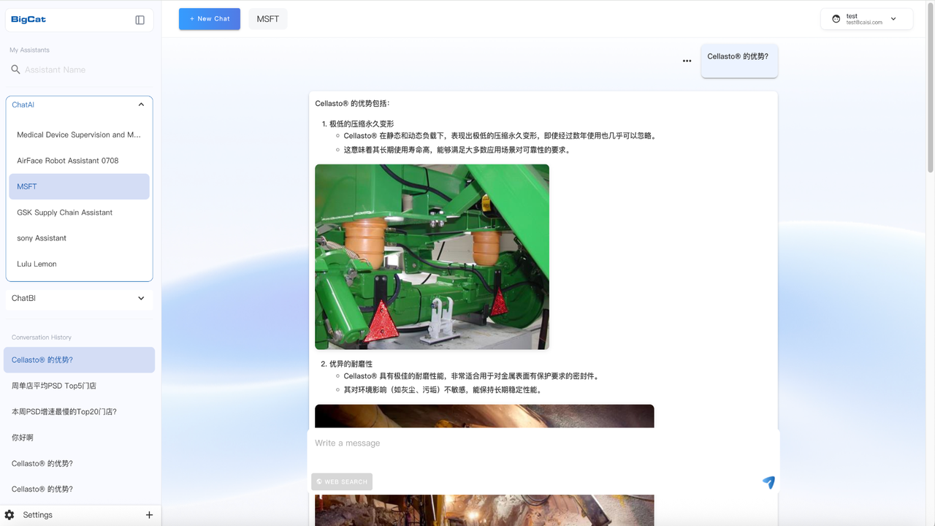The image size is (935, 526).
Task: Click the BigCat logo
Action: pyautogui.click(x=28, y=20)
